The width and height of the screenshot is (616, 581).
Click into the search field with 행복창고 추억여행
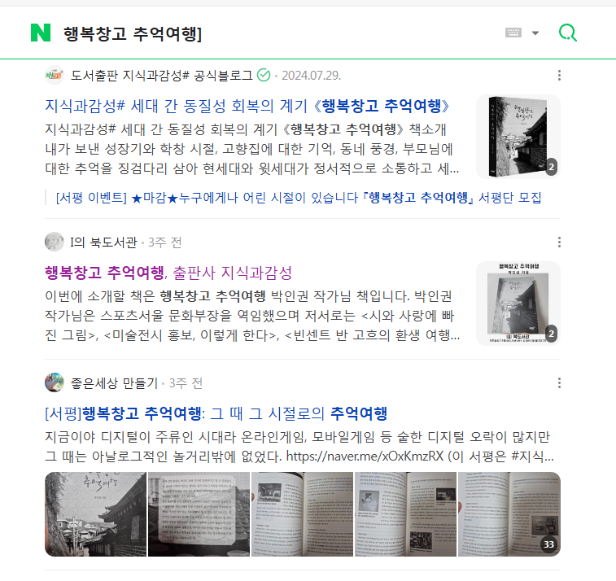coord(275,33)
